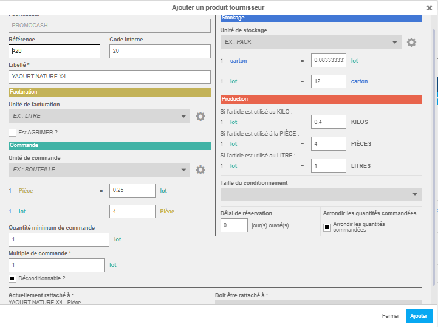
Task: Close the dialog with the X icon
Action: tap(429, 7)
